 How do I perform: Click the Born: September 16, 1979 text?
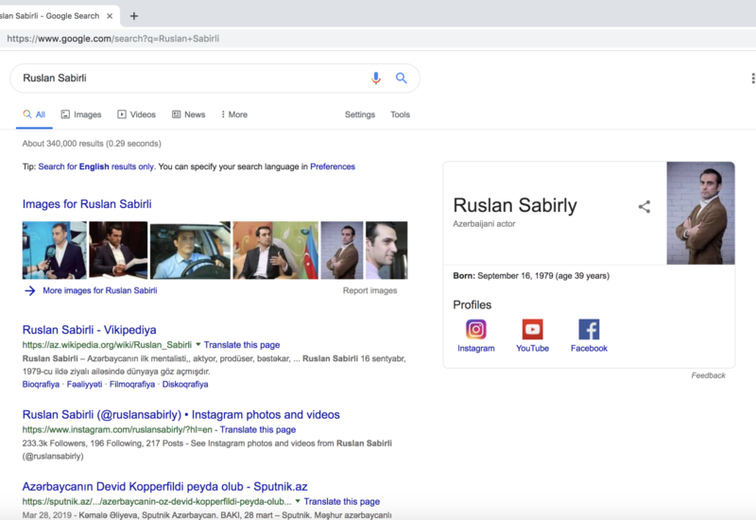pos(531,276)
